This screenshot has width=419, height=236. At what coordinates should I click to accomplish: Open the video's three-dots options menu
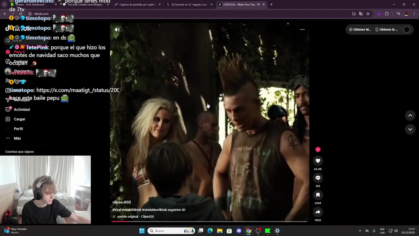point(302,29)
